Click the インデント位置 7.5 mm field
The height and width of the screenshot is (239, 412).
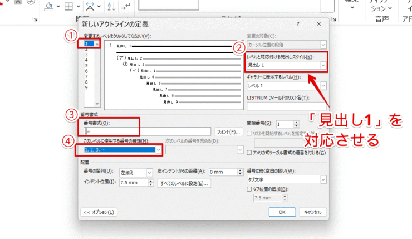(x=134, y=183)
